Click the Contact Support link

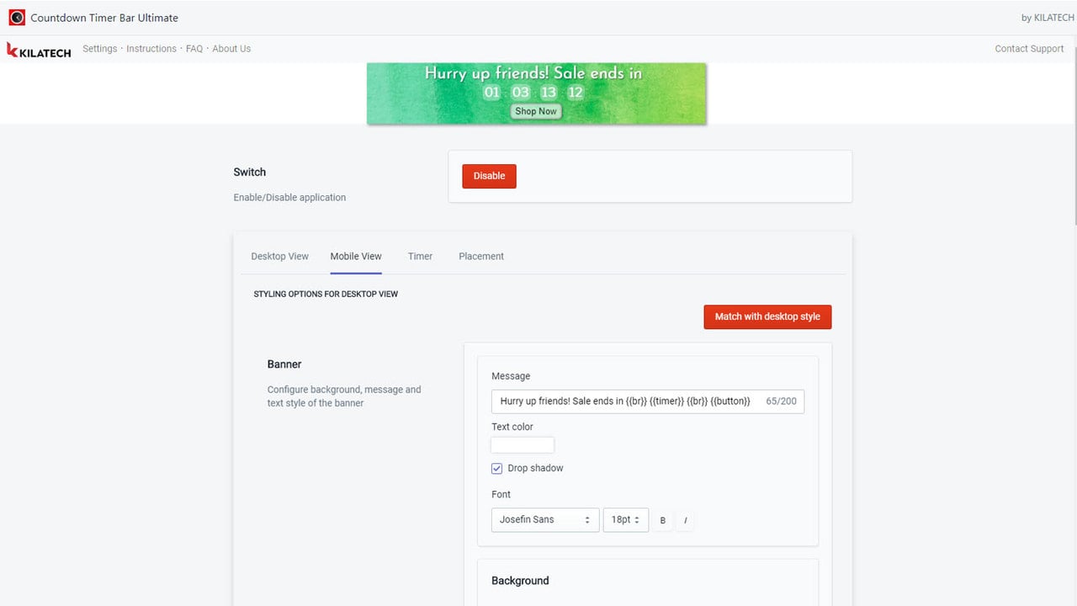1029,49
